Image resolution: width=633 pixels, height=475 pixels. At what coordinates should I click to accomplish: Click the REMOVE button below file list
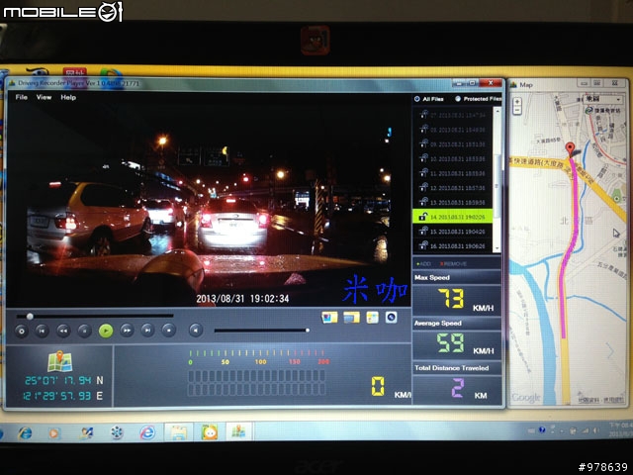(453, 264)
